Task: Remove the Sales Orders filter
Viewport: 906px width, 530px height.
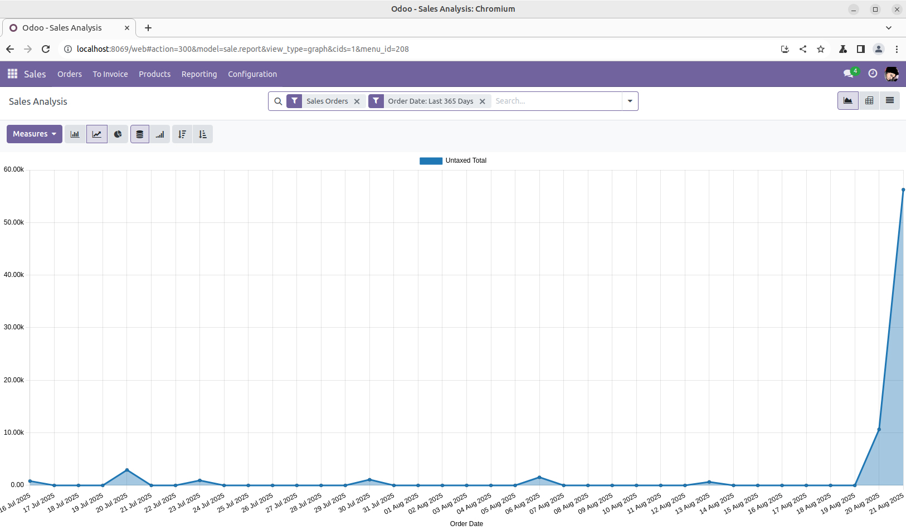Action: click(357, 101)
